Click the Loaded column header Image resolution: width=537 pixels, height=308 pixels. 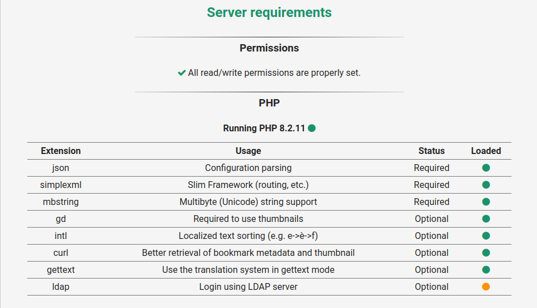coord(486,151)
